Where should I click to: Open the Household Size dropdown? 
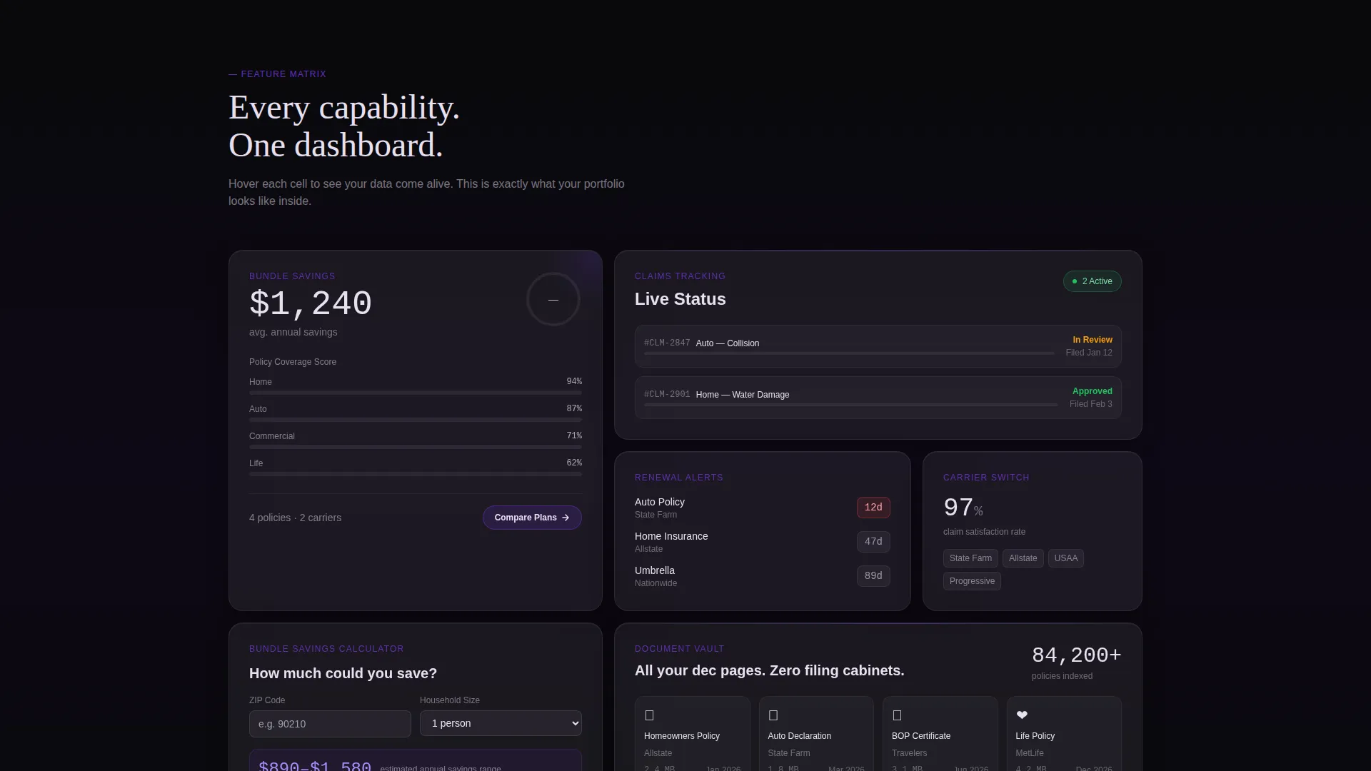501,723
